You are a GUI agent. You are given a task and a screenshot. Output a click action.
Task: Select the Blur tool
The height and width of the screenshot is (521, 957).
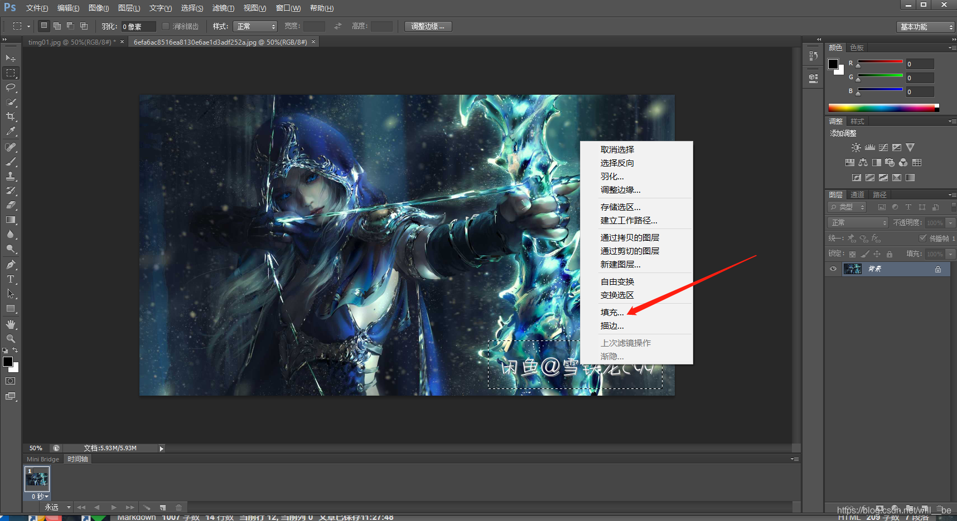pos(11,234)
